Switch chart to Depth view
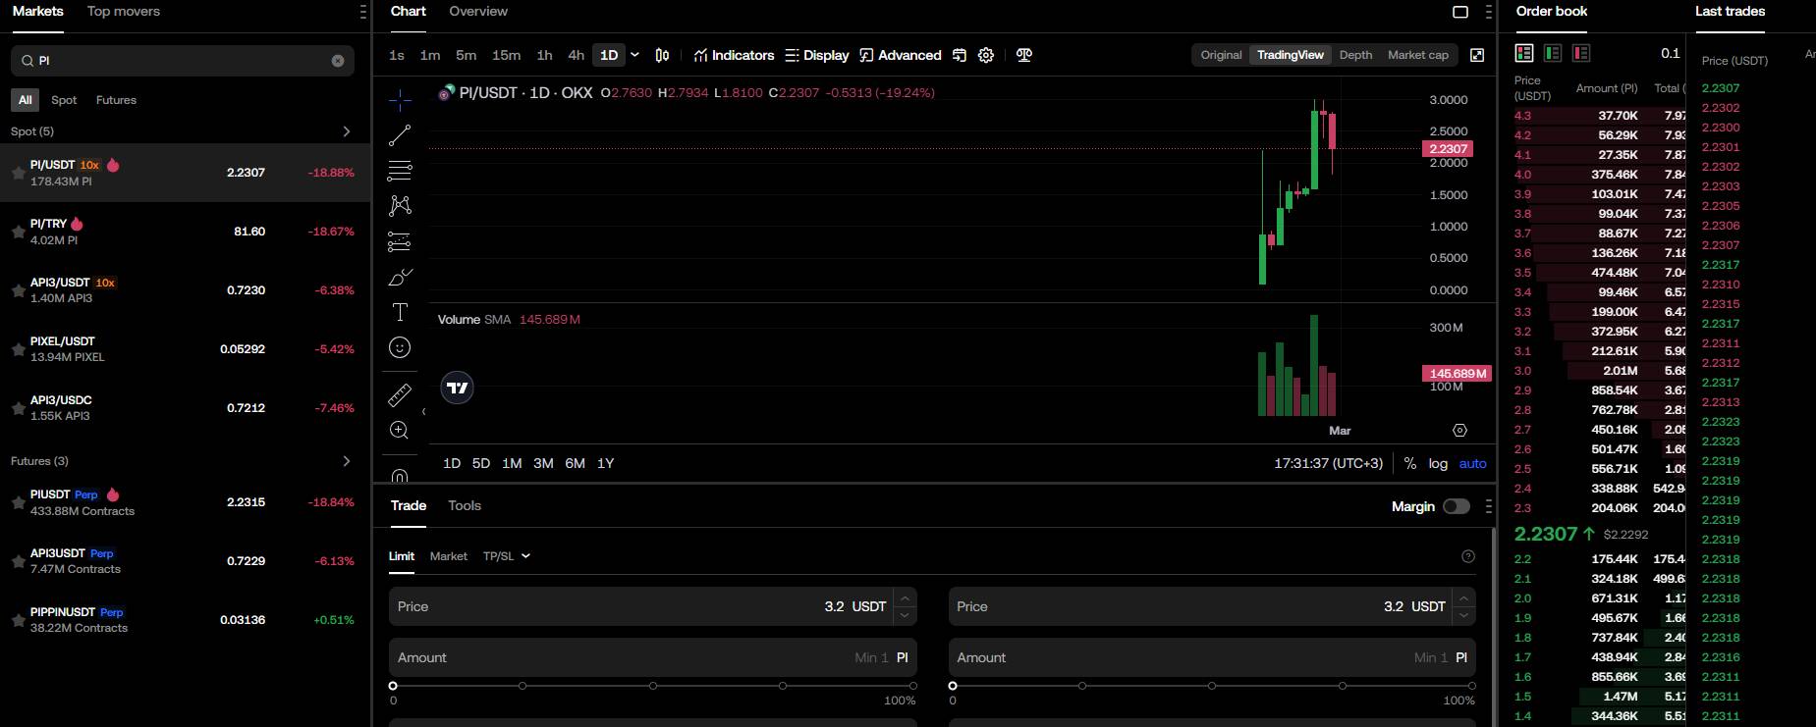The height and width of the screenshot is (727, 1816). tap(1355, 55)
